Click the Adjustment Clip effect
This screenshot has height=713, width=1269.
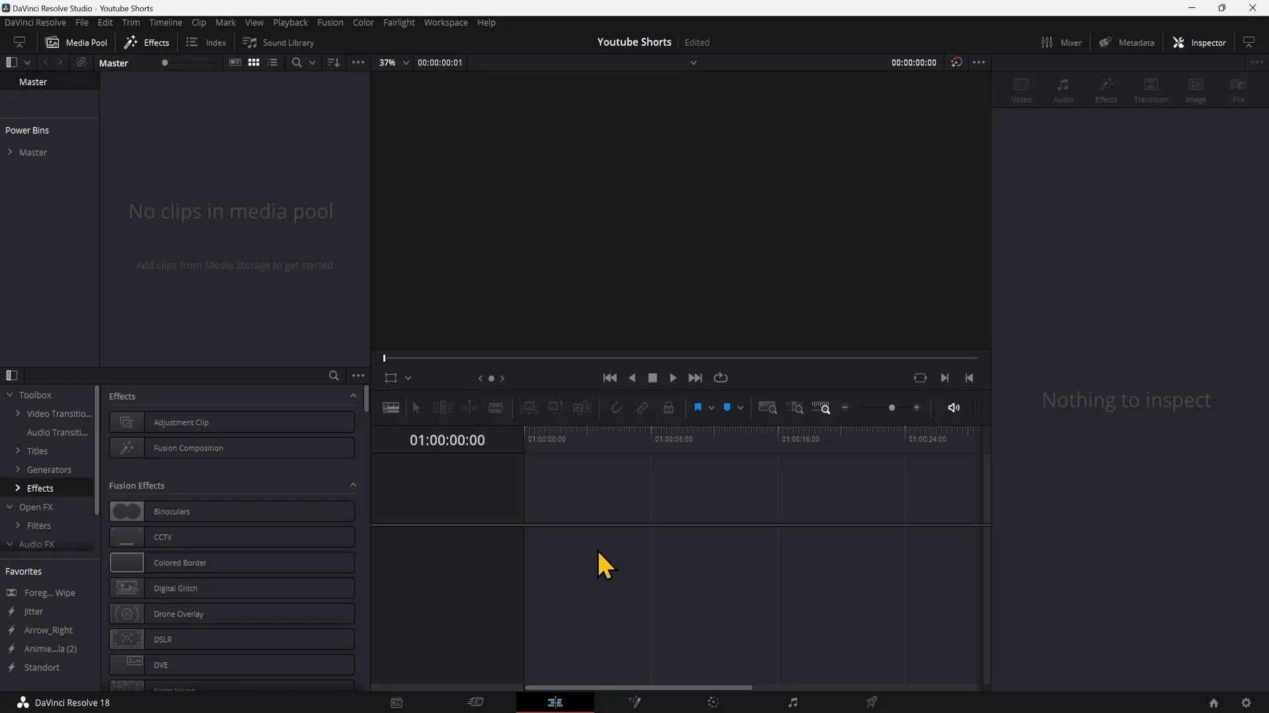pyautogui.click(x=231, y=423)
